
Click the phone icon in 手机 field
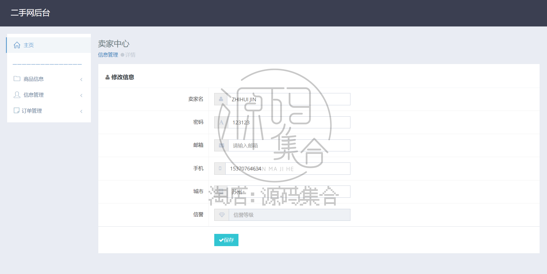coord(220,168)
